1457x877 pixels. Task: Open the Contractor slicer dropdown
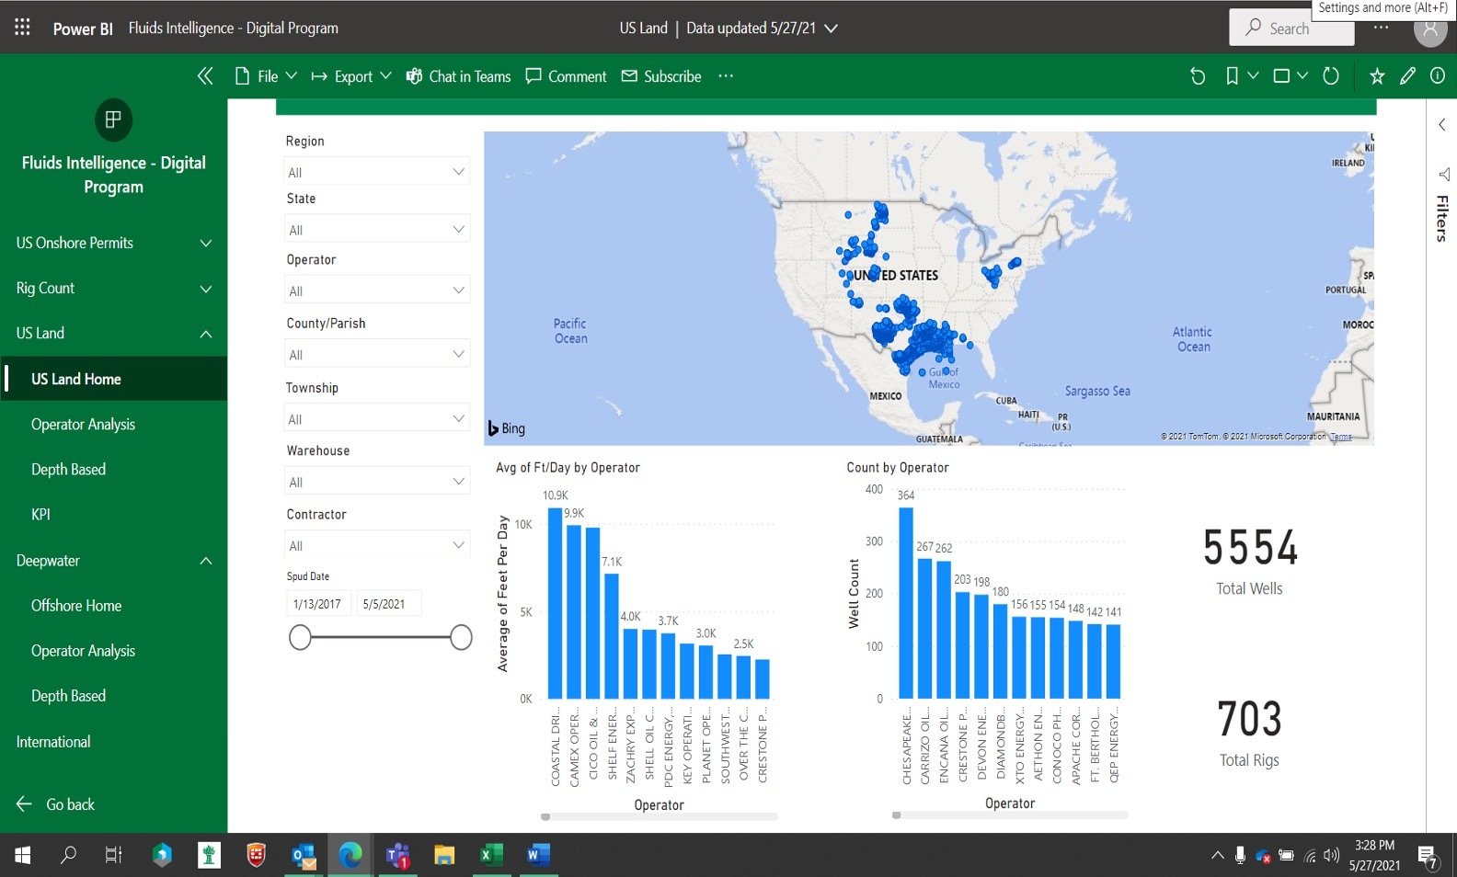(377, 545)
